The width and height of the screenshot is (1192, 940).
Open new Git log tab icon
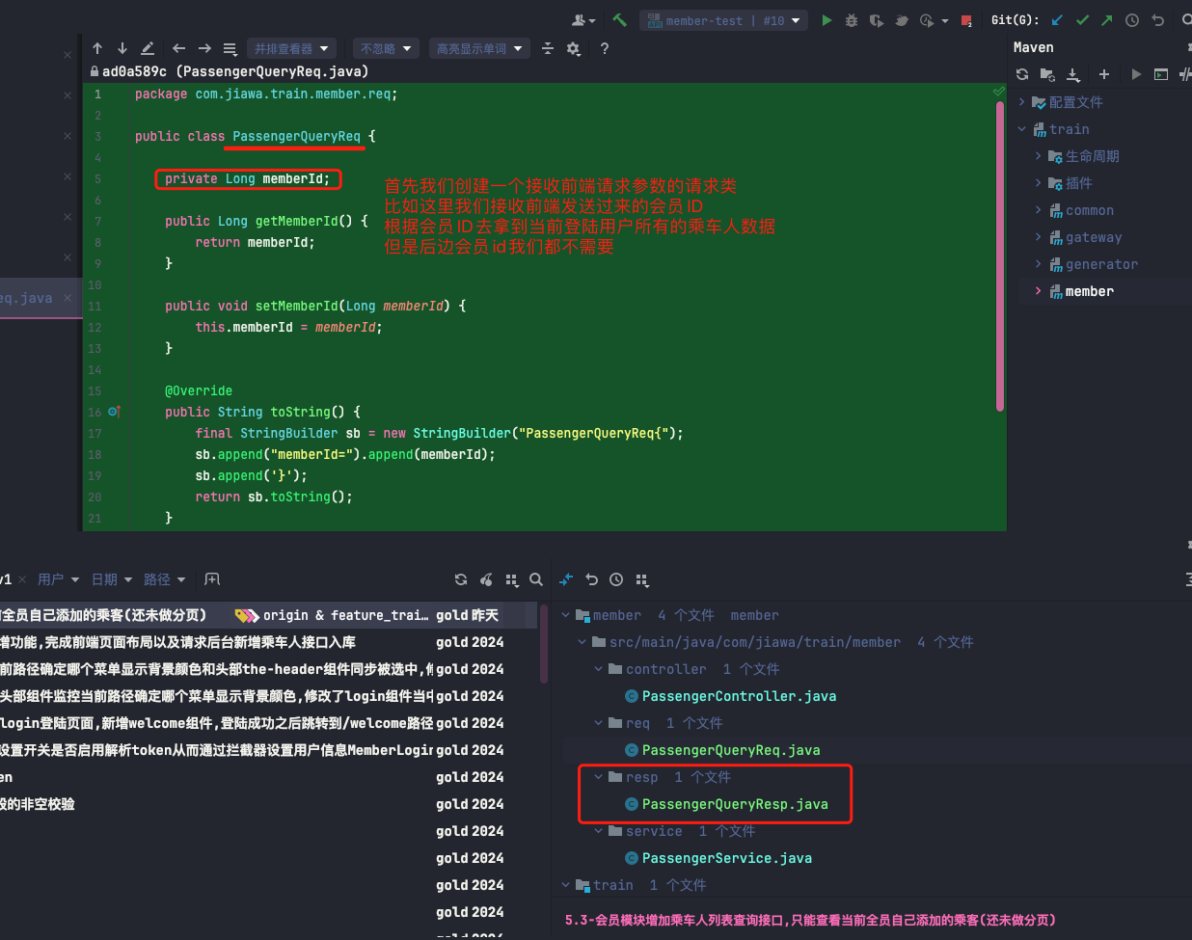(x=212, y=579)
